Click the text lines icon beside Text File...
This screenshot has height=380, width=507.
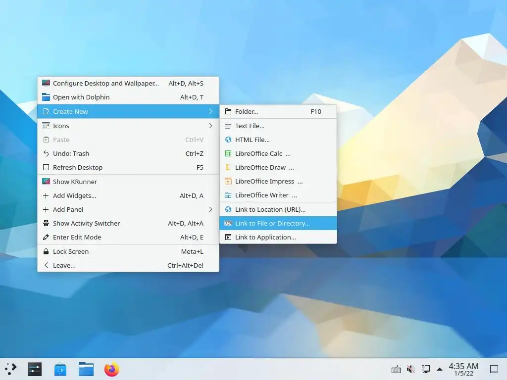(x=228, y=126)
